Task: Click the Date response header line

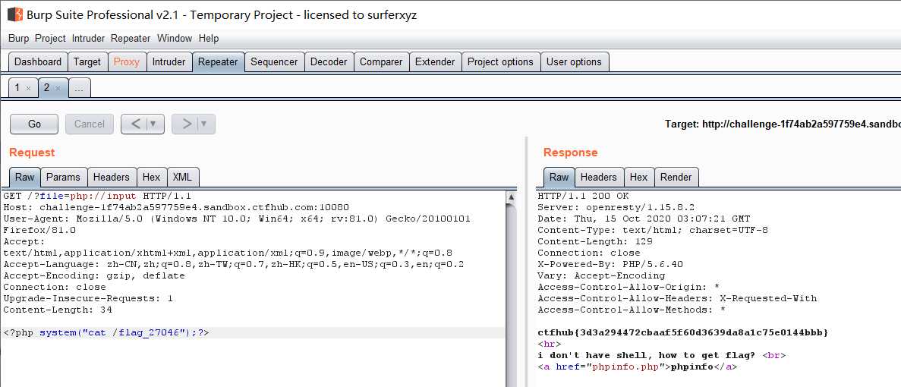Action: [x=644, y=219]
